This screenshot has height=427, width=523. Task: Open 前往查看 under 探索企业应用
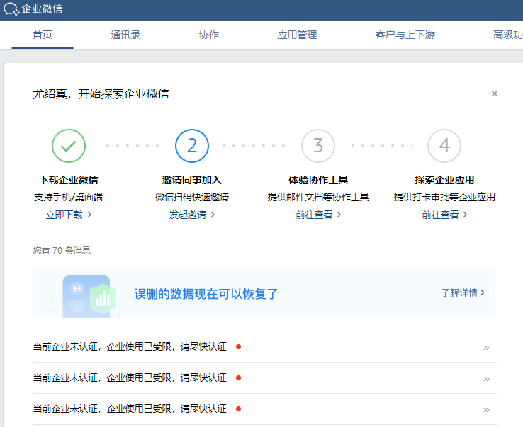444,215
